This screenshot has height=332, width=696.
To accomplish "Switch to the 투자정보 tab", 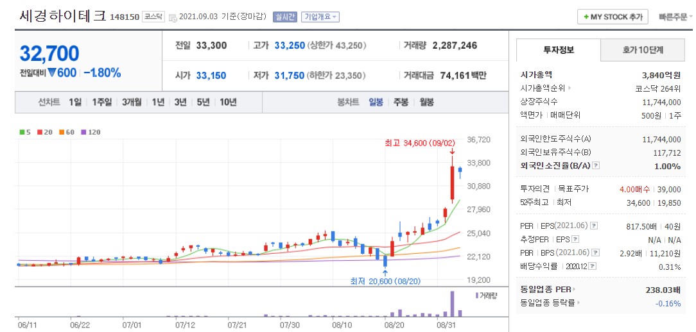I will [x=559, y=49].
